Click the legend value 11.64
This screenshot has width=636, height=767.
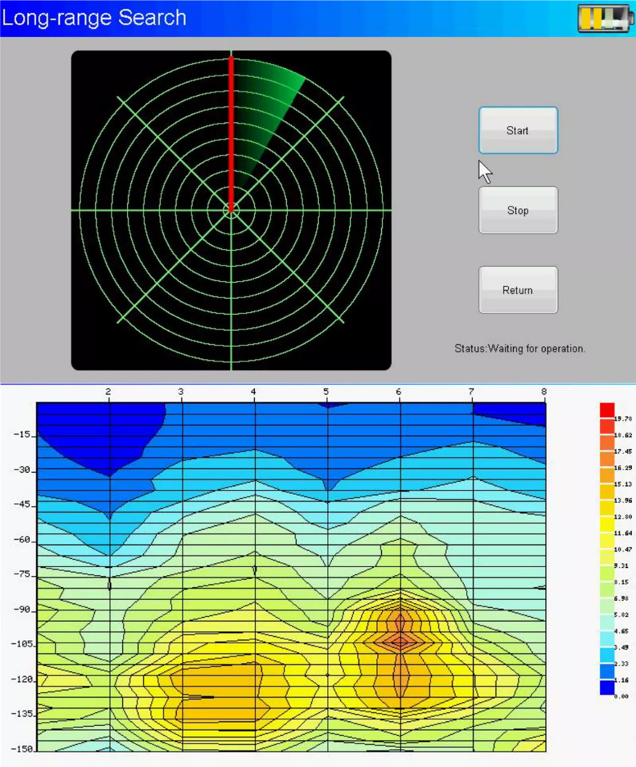click(x=623, y=533)
